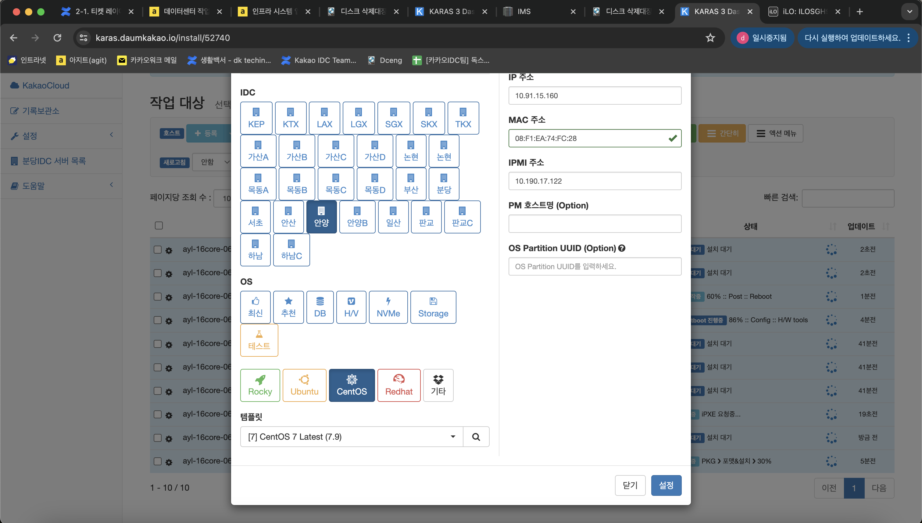Choose the 분당 IDC button
The width and height of the screenshot is (922, 523).
(x=444, y=184)
